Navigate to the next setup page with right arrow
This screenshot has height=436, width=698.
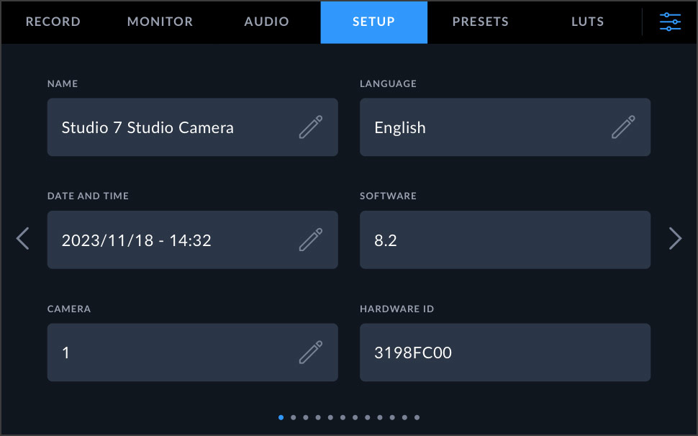tap(675, 238)
